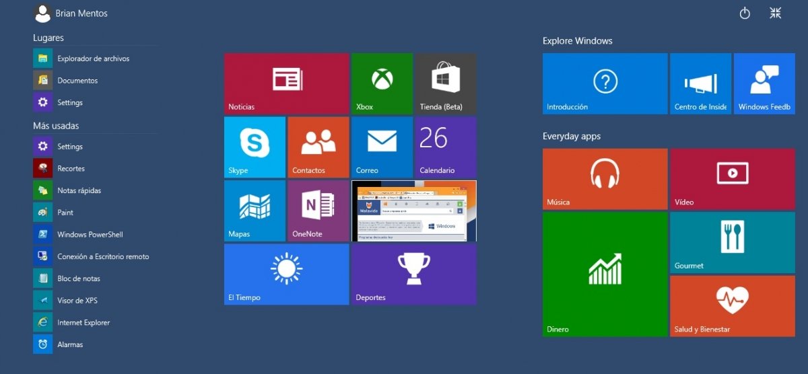Screen dimensions: 808x374
Task: Open the Mapas tile
Action: coord(255,211)
